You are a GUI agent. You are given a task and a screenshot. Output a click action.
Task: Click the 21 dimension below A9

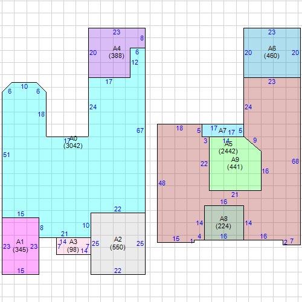point(235,194)
